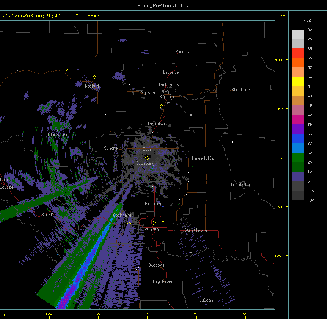Click the RedDeer city label

167,97
